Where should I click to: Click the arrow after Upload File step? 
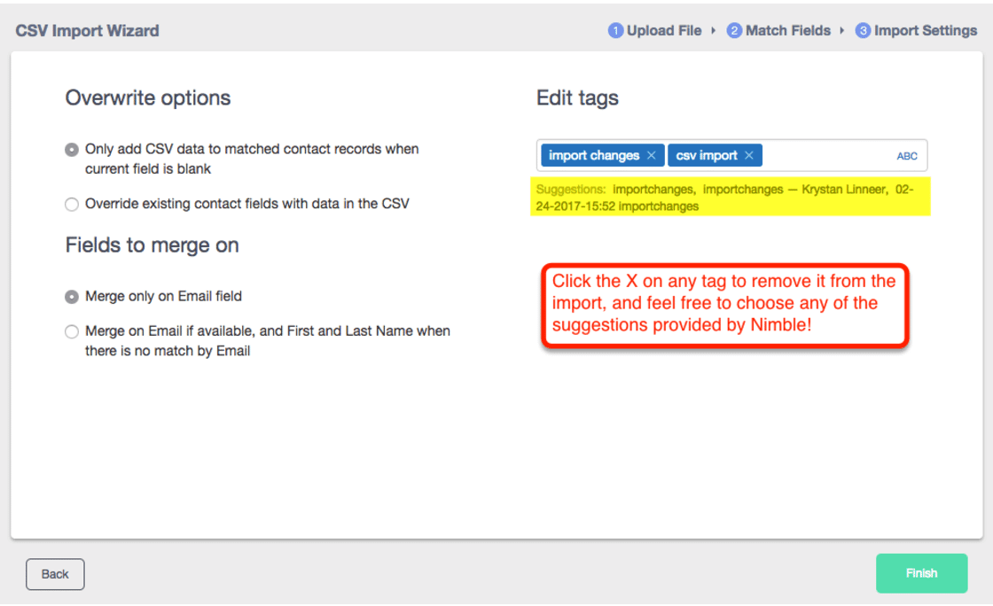click(x=714, y=31)
